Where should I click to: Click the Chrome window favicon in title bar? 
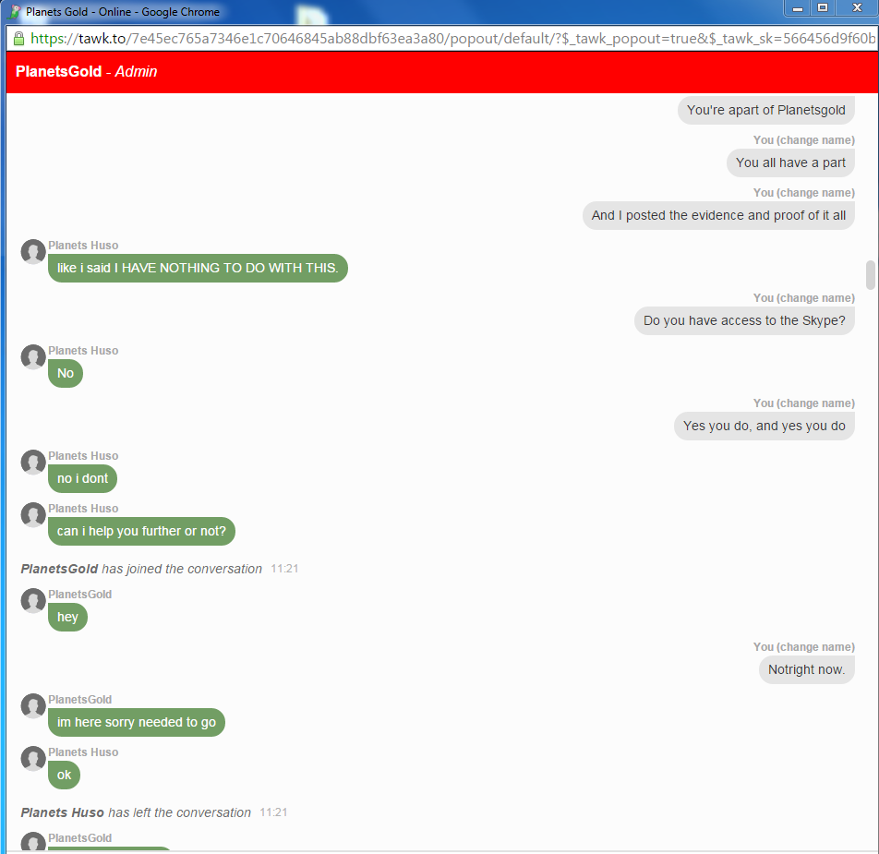(15, 12)
